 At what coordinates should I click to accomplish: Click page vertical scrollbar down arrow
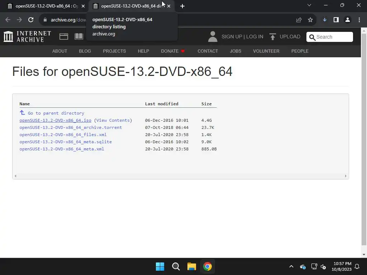(364, 255)
